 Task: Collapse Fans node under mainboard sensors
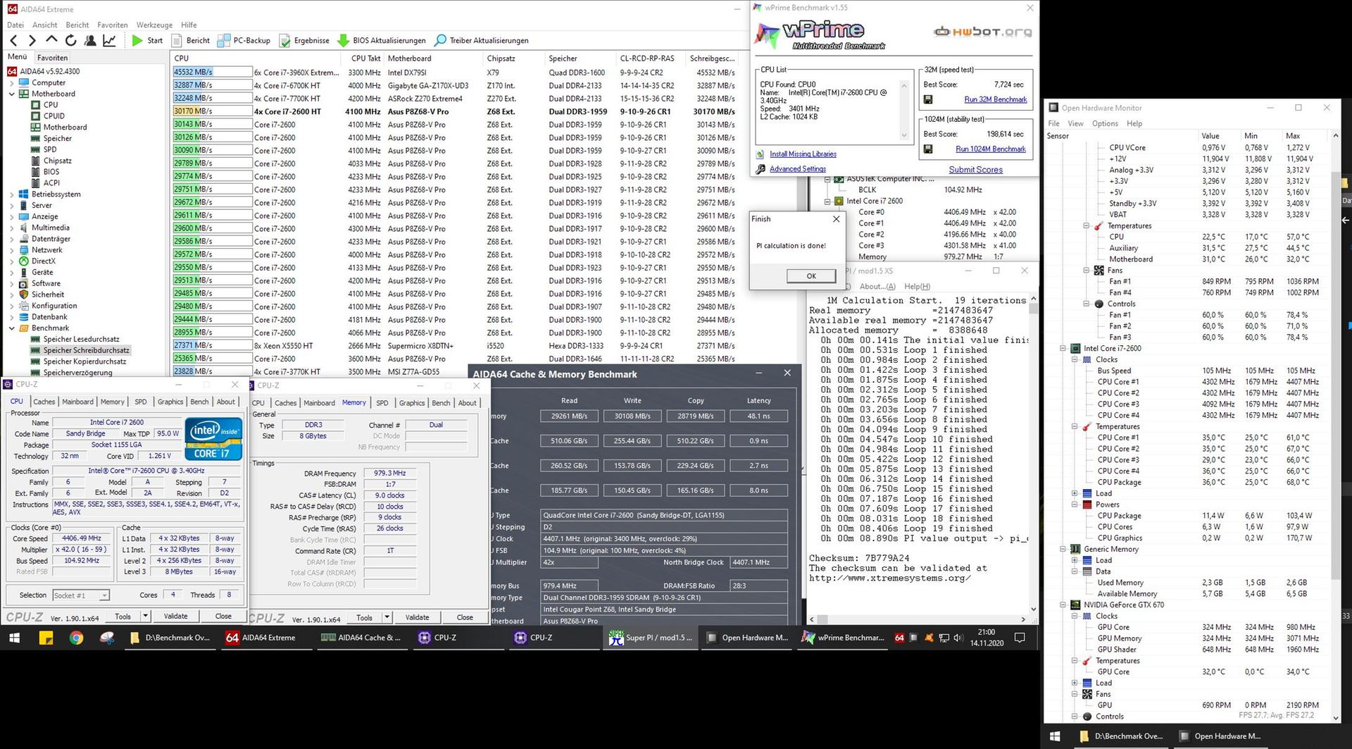click(x=1087, y=271)
